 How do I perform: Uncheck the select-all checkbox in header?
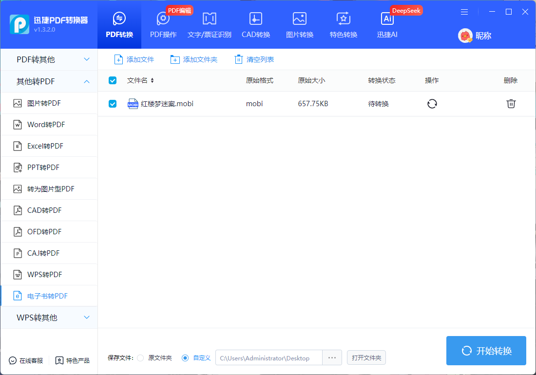(x=113, y=80)
